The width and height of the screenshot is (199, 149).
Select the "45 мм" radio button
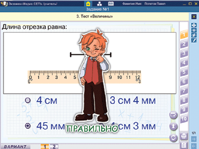tap(28, 126)
